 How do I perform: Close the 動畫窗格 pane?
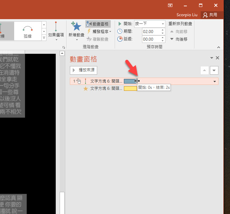(x=217, y=58)
